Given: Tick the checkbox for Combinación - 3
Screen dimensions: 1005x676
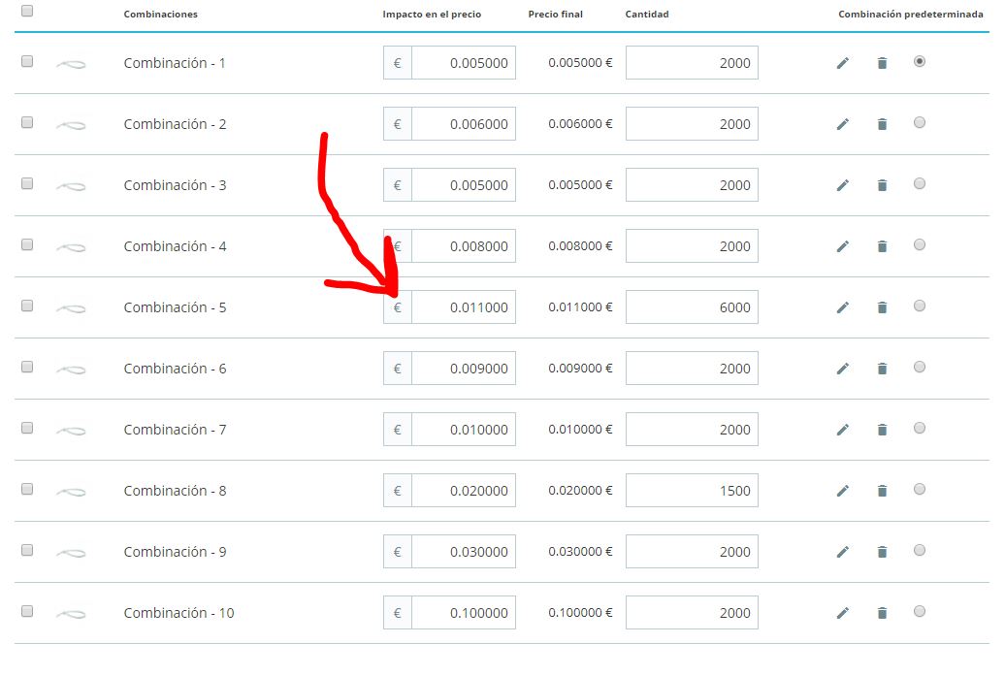Looking at the screenshot, I should 27,183.
